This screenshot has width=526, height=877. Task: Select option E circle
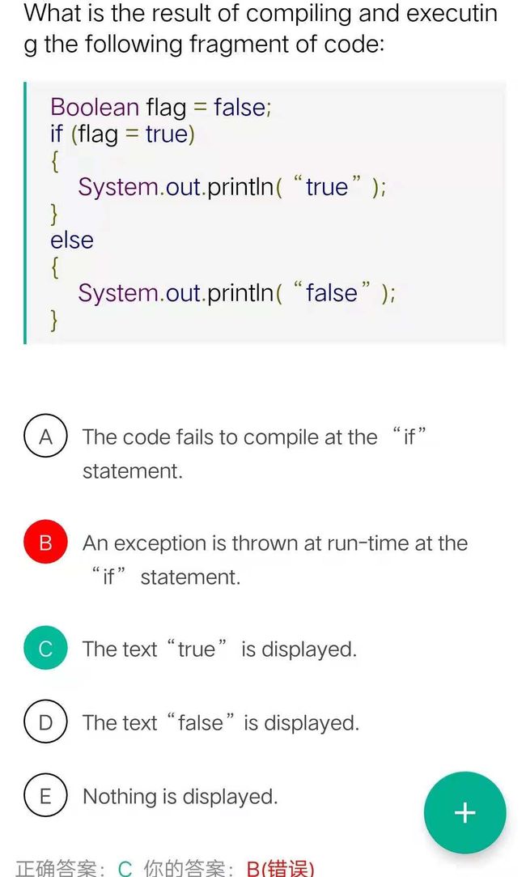point(46,796)
